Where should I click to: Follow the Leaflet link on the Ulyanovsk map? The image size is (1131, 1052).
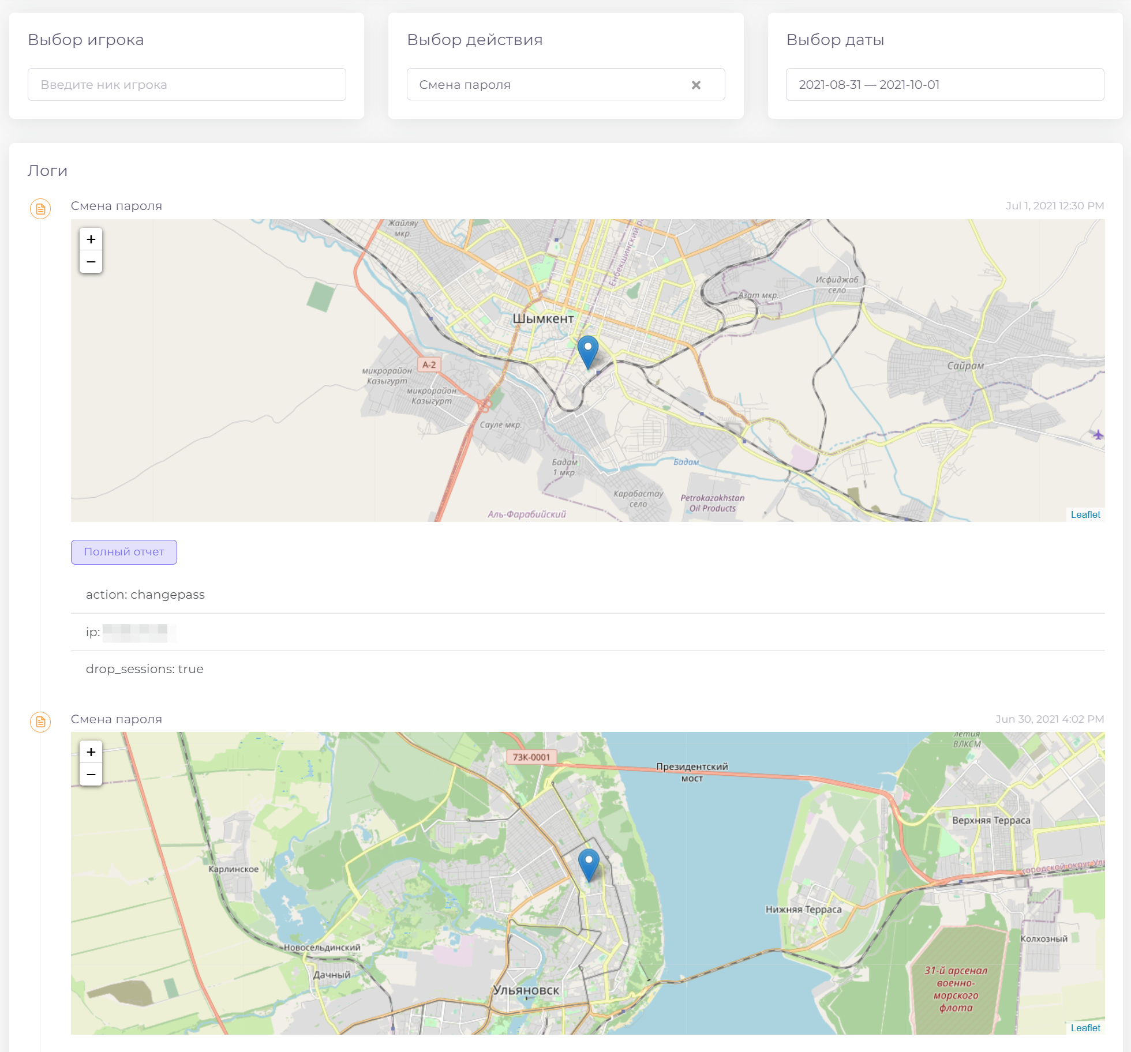click(1085, 1028)
